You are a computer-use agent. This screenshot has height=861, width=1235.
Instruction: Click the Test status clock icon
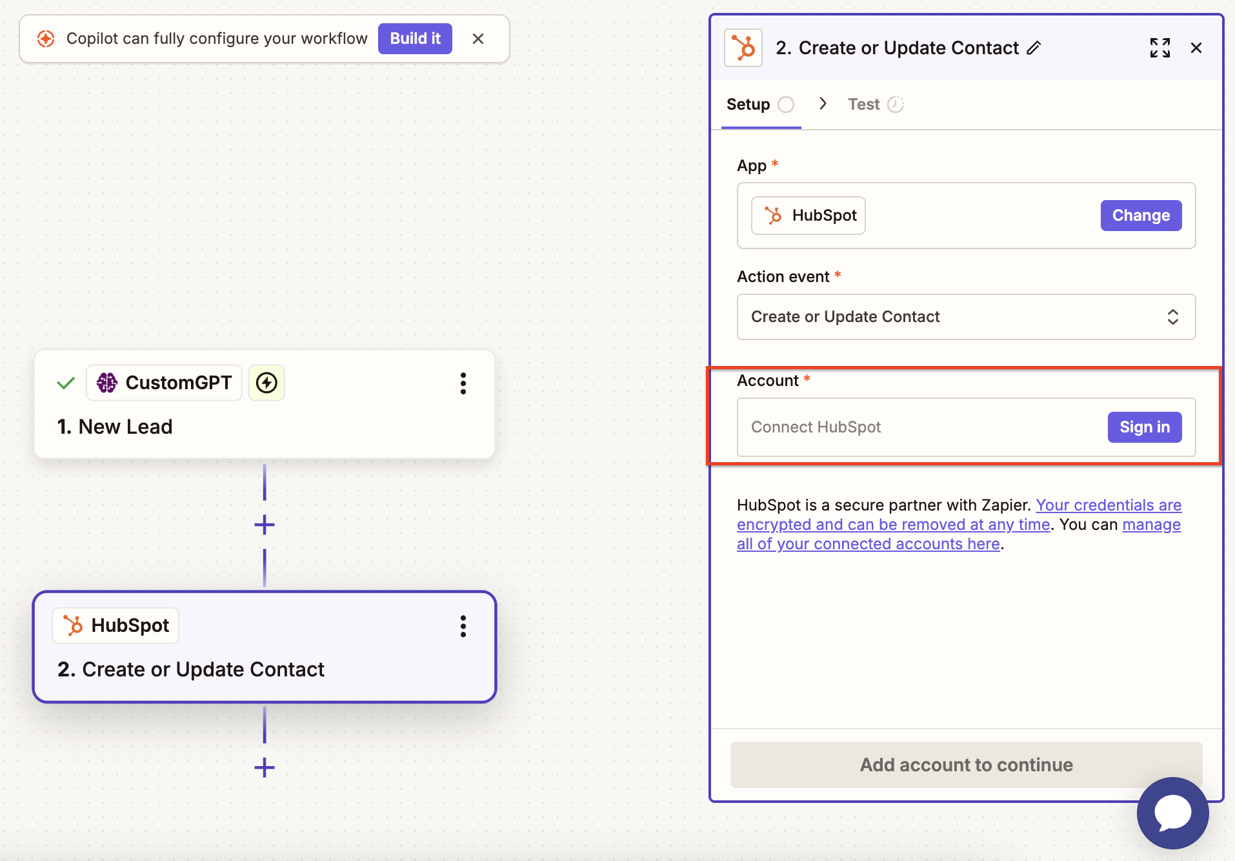point(896,105)
